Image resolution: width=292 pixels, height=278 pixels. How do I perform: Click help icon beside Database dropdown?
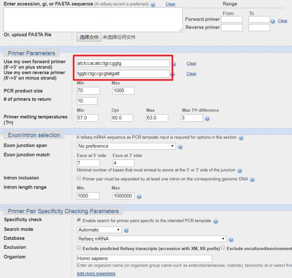(x=231, y=240)
